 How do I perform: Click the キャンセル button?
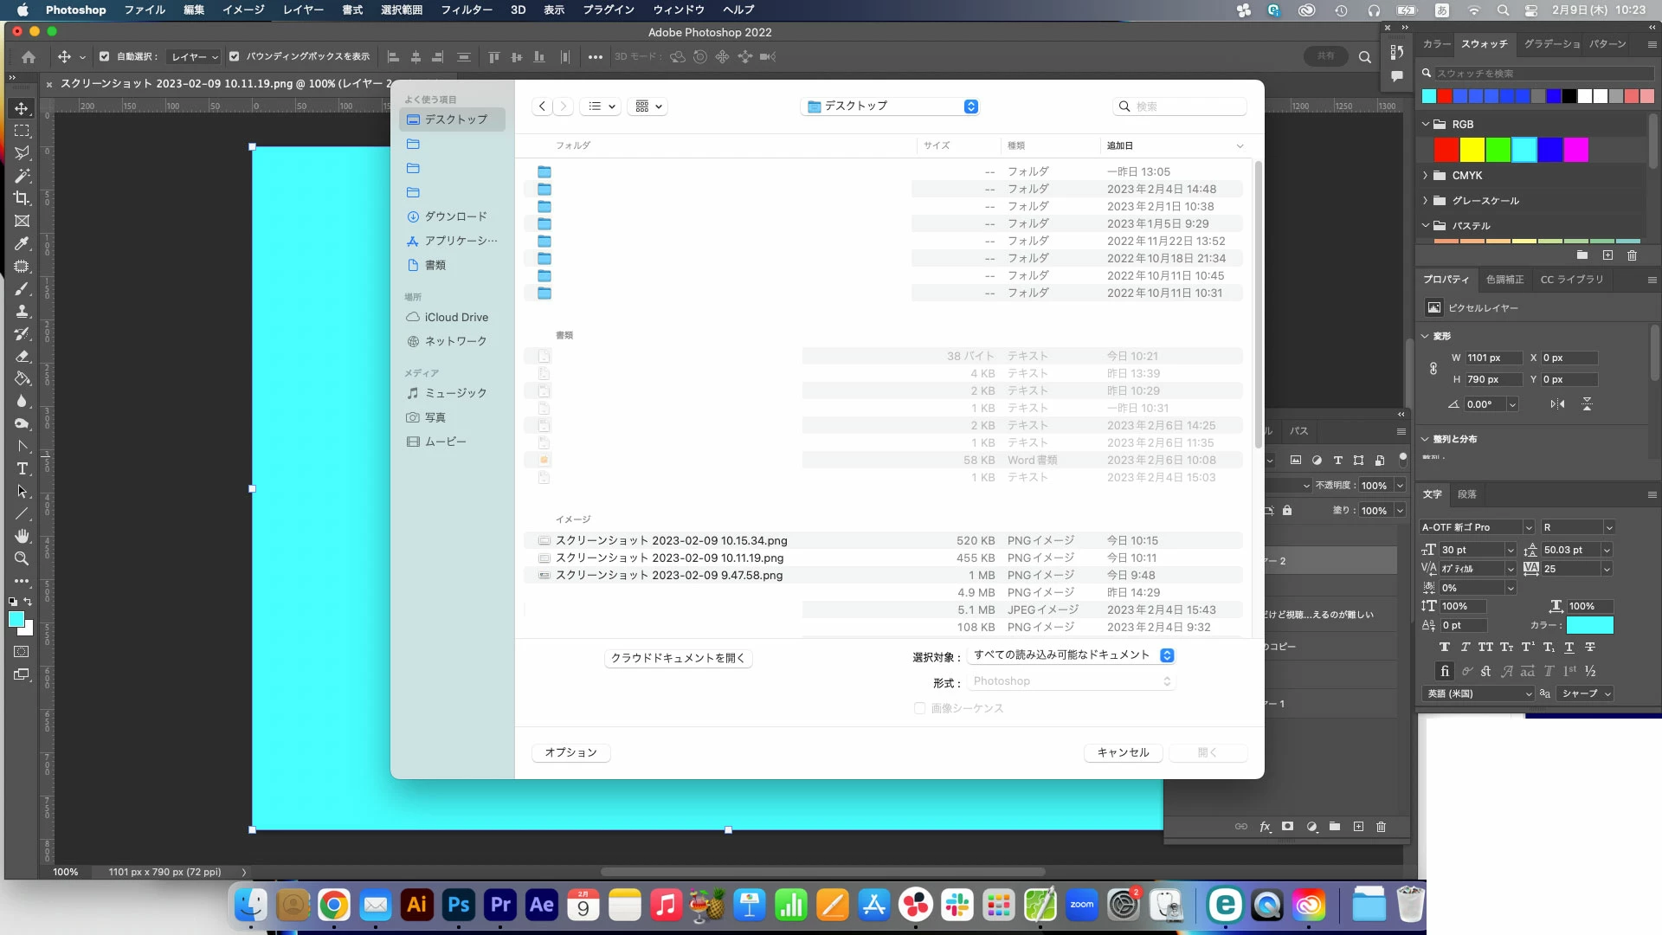coord(1122,752)
